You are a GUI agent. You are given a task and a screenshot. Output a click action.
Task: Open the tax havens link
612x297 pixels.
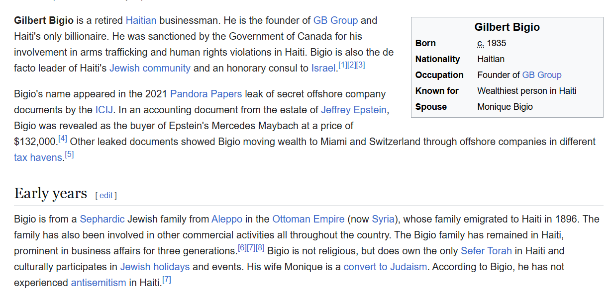38,157
